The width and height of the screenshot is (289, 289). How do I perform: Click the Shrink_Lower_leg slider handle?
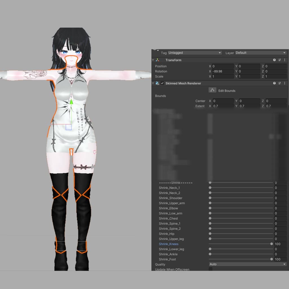(x=210, y=249)
